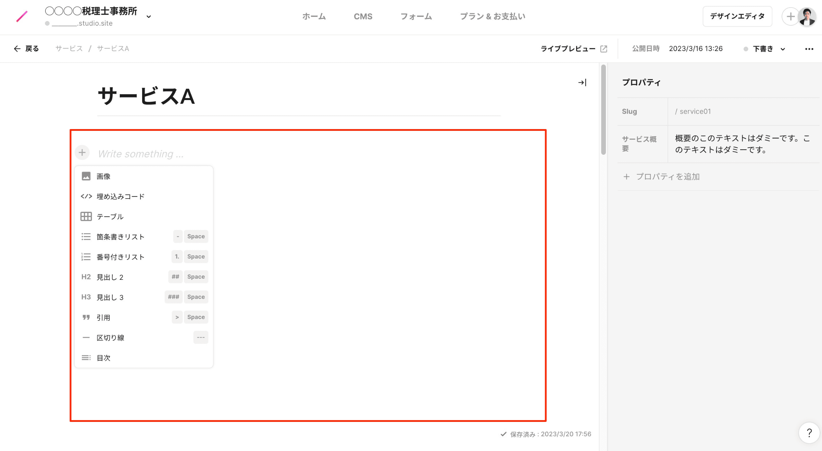The image size is (822, 451).
Task: Open the フォーム tab
Action: [416, 16]
